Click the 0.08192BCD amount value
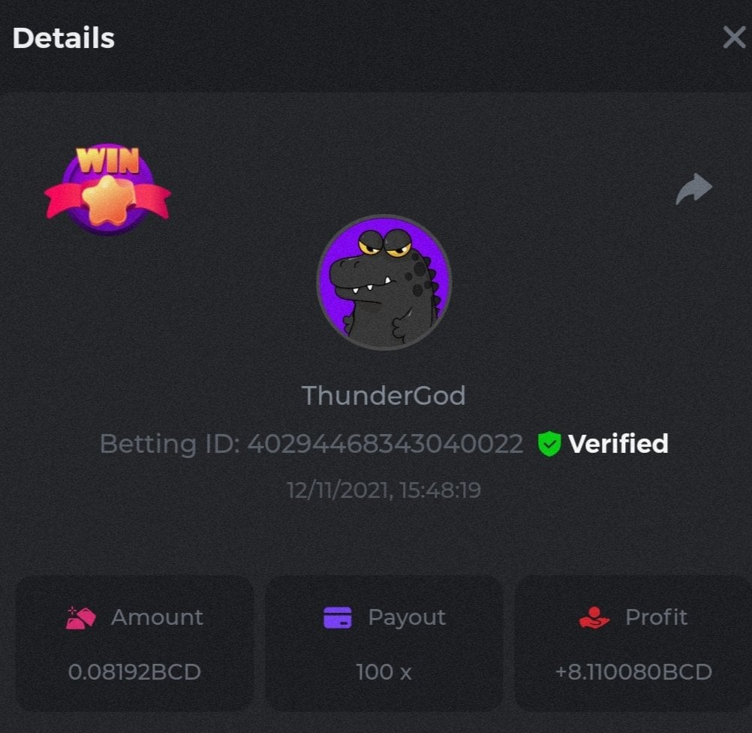This screenshot has height=733, width=752. click(134, 672)
